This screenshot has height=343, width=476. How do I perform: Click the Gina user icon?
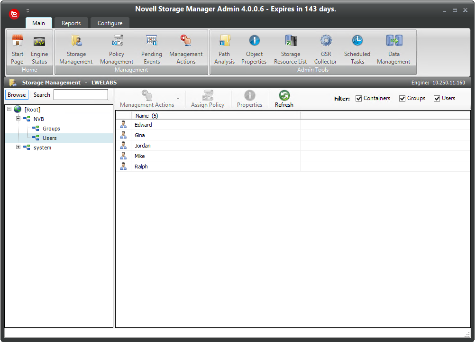(123, 135)
